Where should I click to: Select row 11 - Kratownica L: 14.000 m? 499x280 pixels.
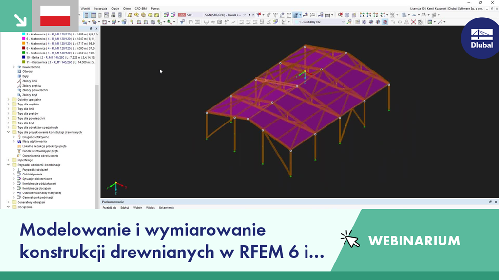(x=58, y=62)
